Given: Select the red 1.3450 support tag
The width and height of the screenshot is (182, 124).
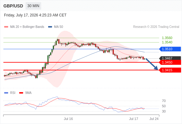Looking at the screenshot, I should [x=170, y=62].
